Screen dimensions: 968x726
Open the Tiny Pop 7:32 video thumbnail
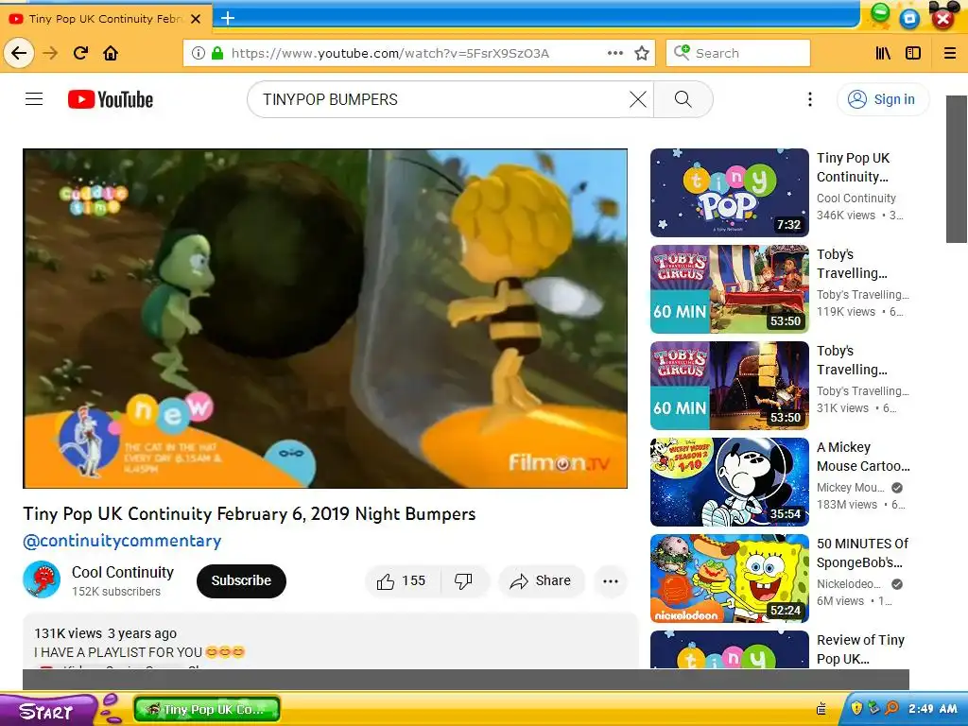tap(730, 193)
